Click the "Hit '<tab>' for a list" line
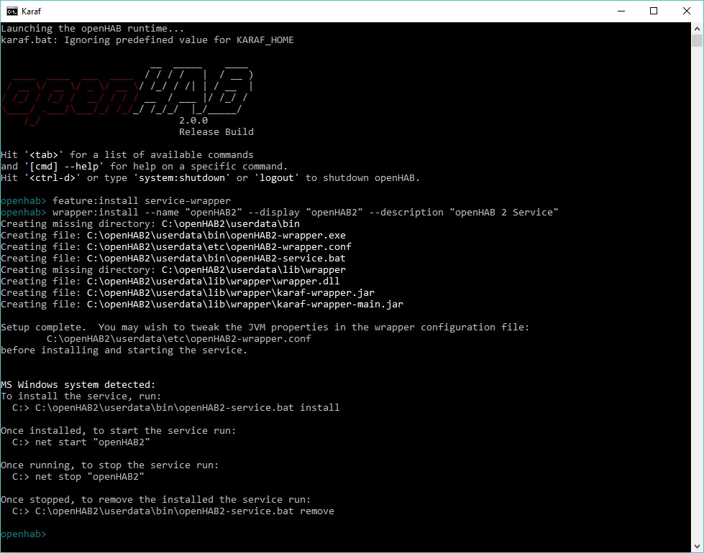704x553 pixels. (x=127, y=154)
